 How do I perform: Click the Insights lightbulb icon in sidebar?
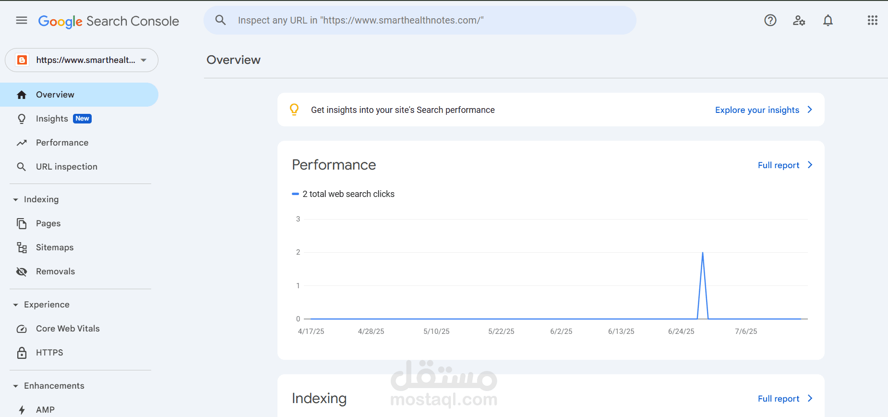(x=22, y=119)
